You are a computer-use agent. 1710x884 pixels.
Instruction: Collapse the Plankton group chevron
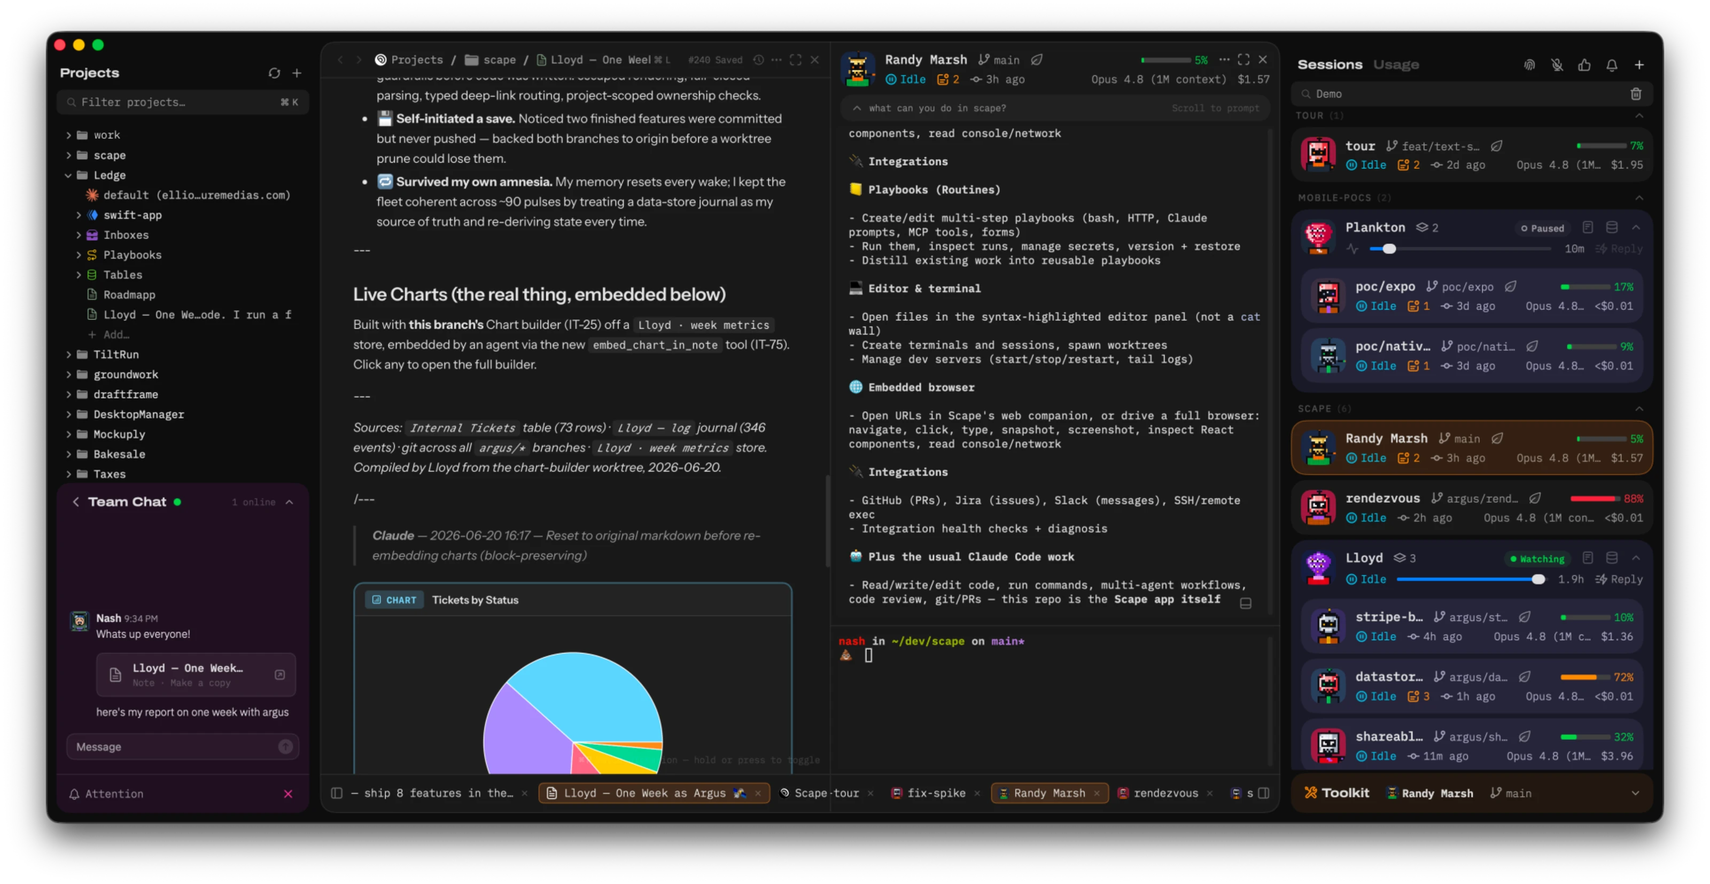click(1636, 228)
